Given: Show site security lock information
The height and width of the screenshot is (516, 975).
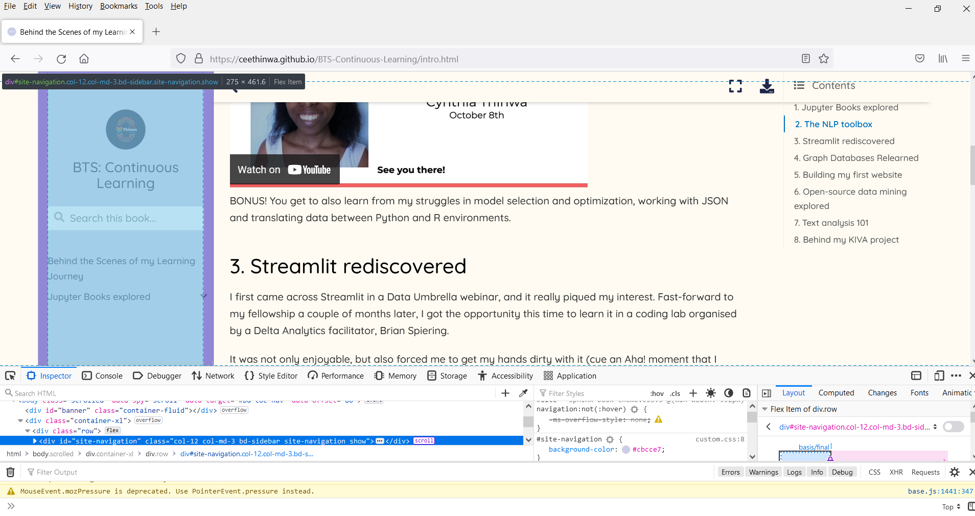Looking at the screenshot, I should 199,59.
